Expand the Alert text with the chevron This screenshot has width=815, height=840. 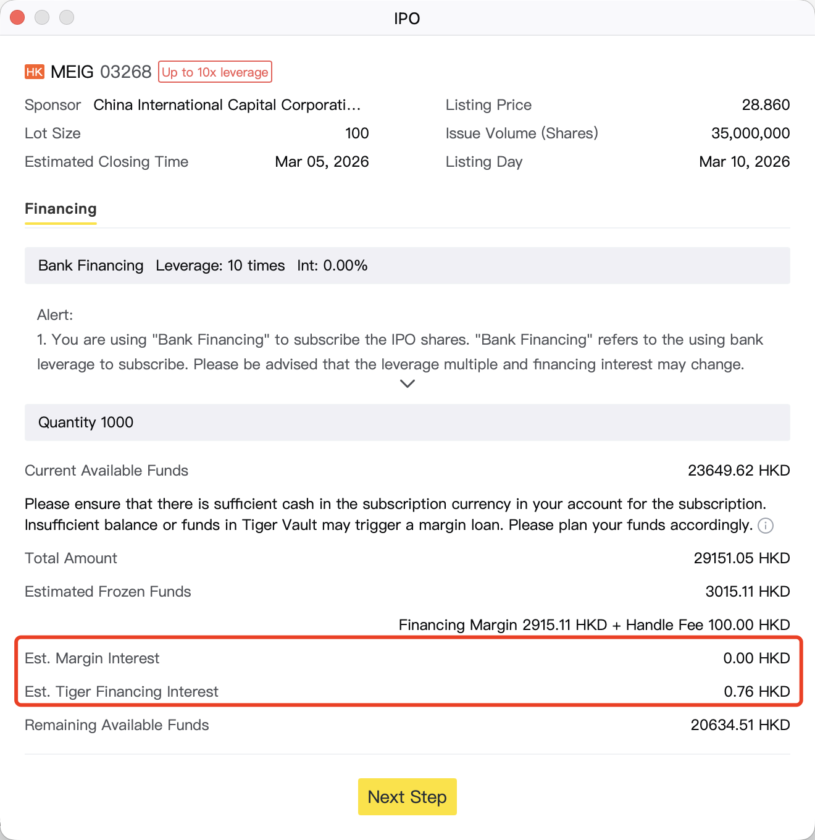click(x=407, y=384)
